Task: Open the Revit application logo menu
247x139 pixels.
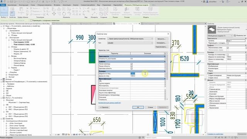Action: [x=2, y=2]
